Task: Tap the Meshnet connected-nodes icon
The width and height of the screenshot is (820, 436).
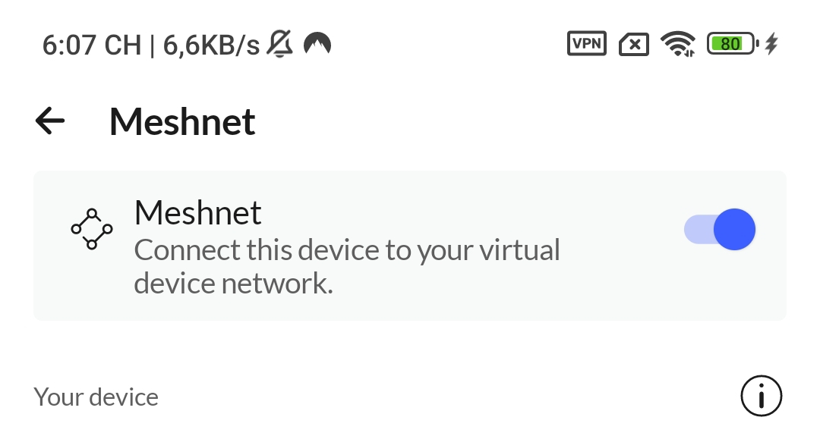Action: 91,229
